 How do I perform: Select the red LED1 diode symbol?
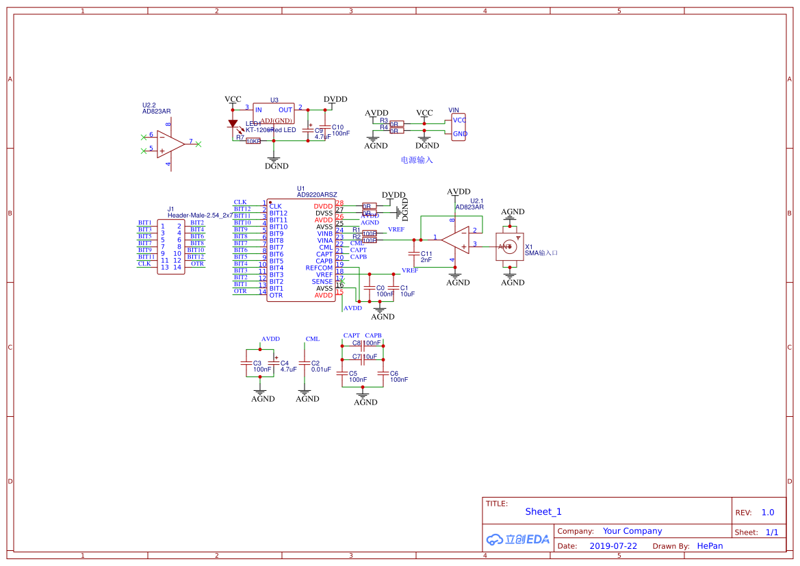[x=233, y=123]
